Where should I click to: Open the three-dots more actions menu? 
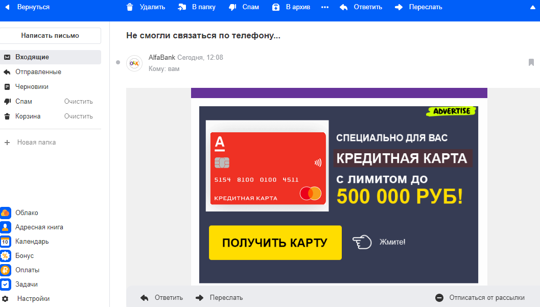point(325,7)
